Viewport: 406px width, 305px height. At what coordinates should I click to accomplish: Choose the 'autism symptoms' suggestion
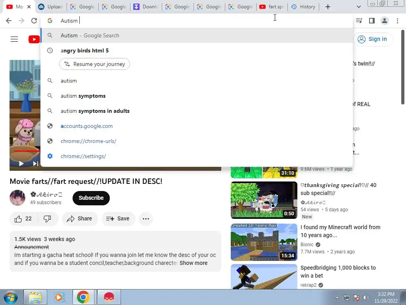tap(197, 96)
